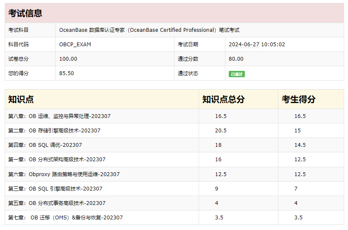348x230 pixels.
Task: Click the 考试日期 label
Action: pos(188,45)
